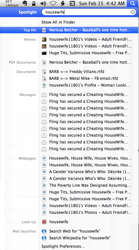
Task: Open the calendar icon in menu bar
Action: [x=72, y=3]
